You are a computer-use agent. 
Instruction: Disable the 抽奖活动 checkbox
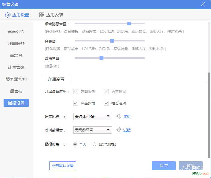click(x=106, y=103)
